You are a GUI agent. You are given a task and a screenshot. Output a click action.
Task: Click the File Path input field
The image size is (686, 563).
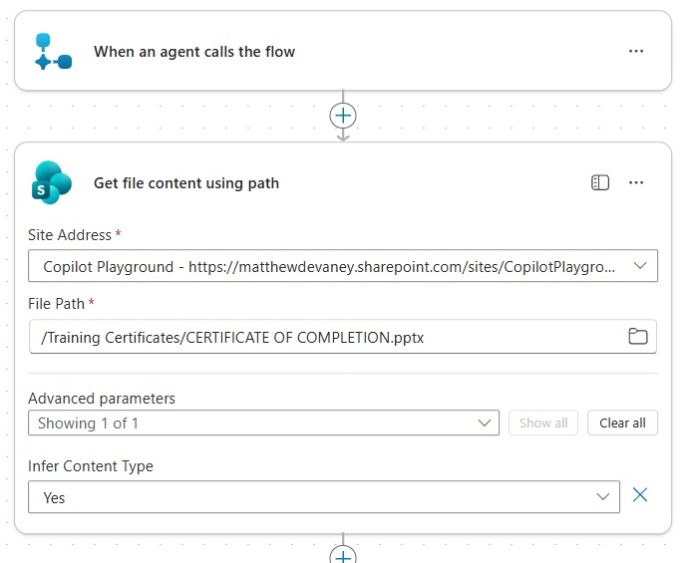[x=343, y=337]
